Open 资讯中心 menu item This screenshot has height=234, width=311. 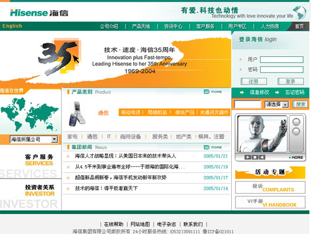click(173, 26)
